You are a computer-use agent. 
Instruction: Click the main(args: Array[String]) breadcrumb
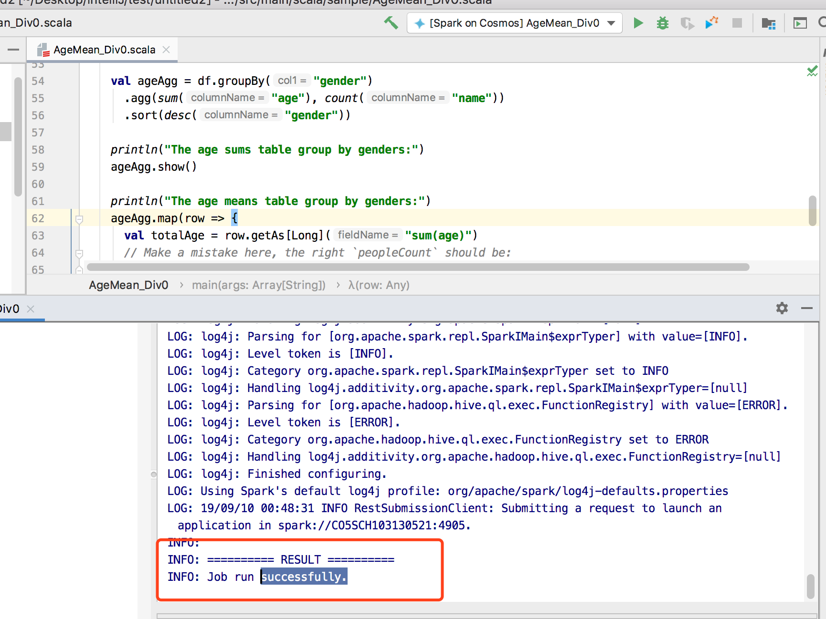[x=258, y=285]
